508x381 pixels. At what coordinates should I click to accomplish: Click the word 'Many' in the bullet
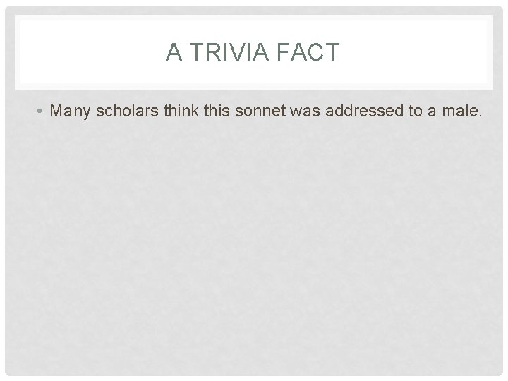click(70, 111)
